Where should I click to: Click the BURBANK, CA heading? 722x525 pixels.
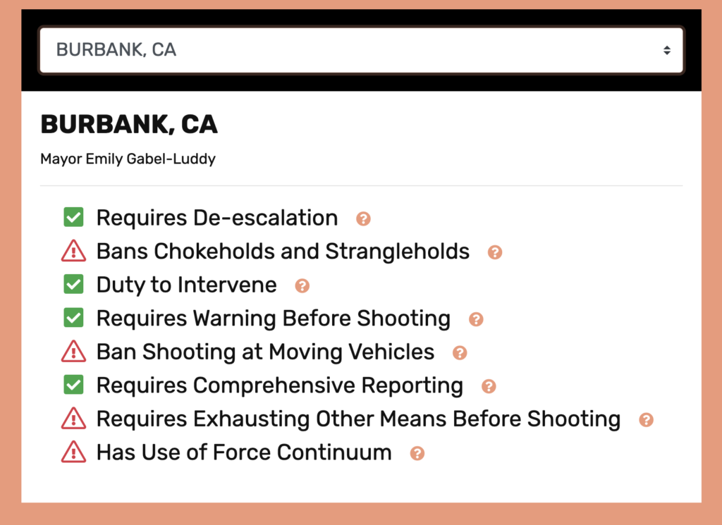[x=129, y=125]
